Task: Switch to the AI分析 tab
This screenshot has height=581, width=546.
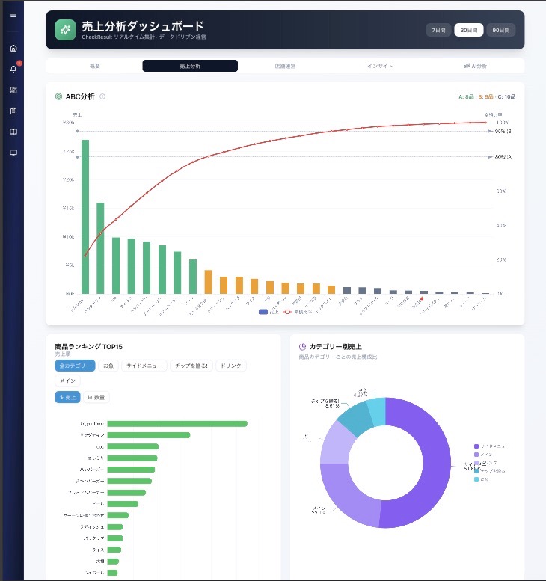Action: click(x=475, y=66)
